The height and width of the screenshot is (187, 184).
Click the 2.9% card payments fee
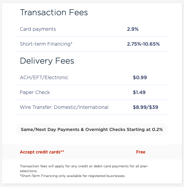(x=133, y=29)
